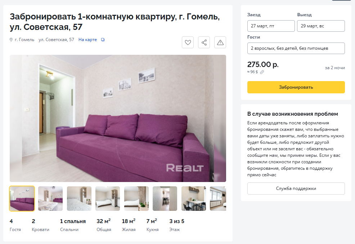Report listing via warning triangle icon
The width and height of the screenshot is (355, 244).
[220, 43]
